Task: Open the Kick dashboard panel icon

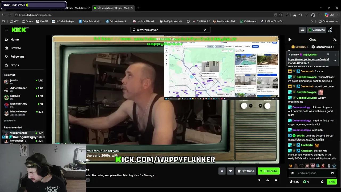Action: point(302,30)
